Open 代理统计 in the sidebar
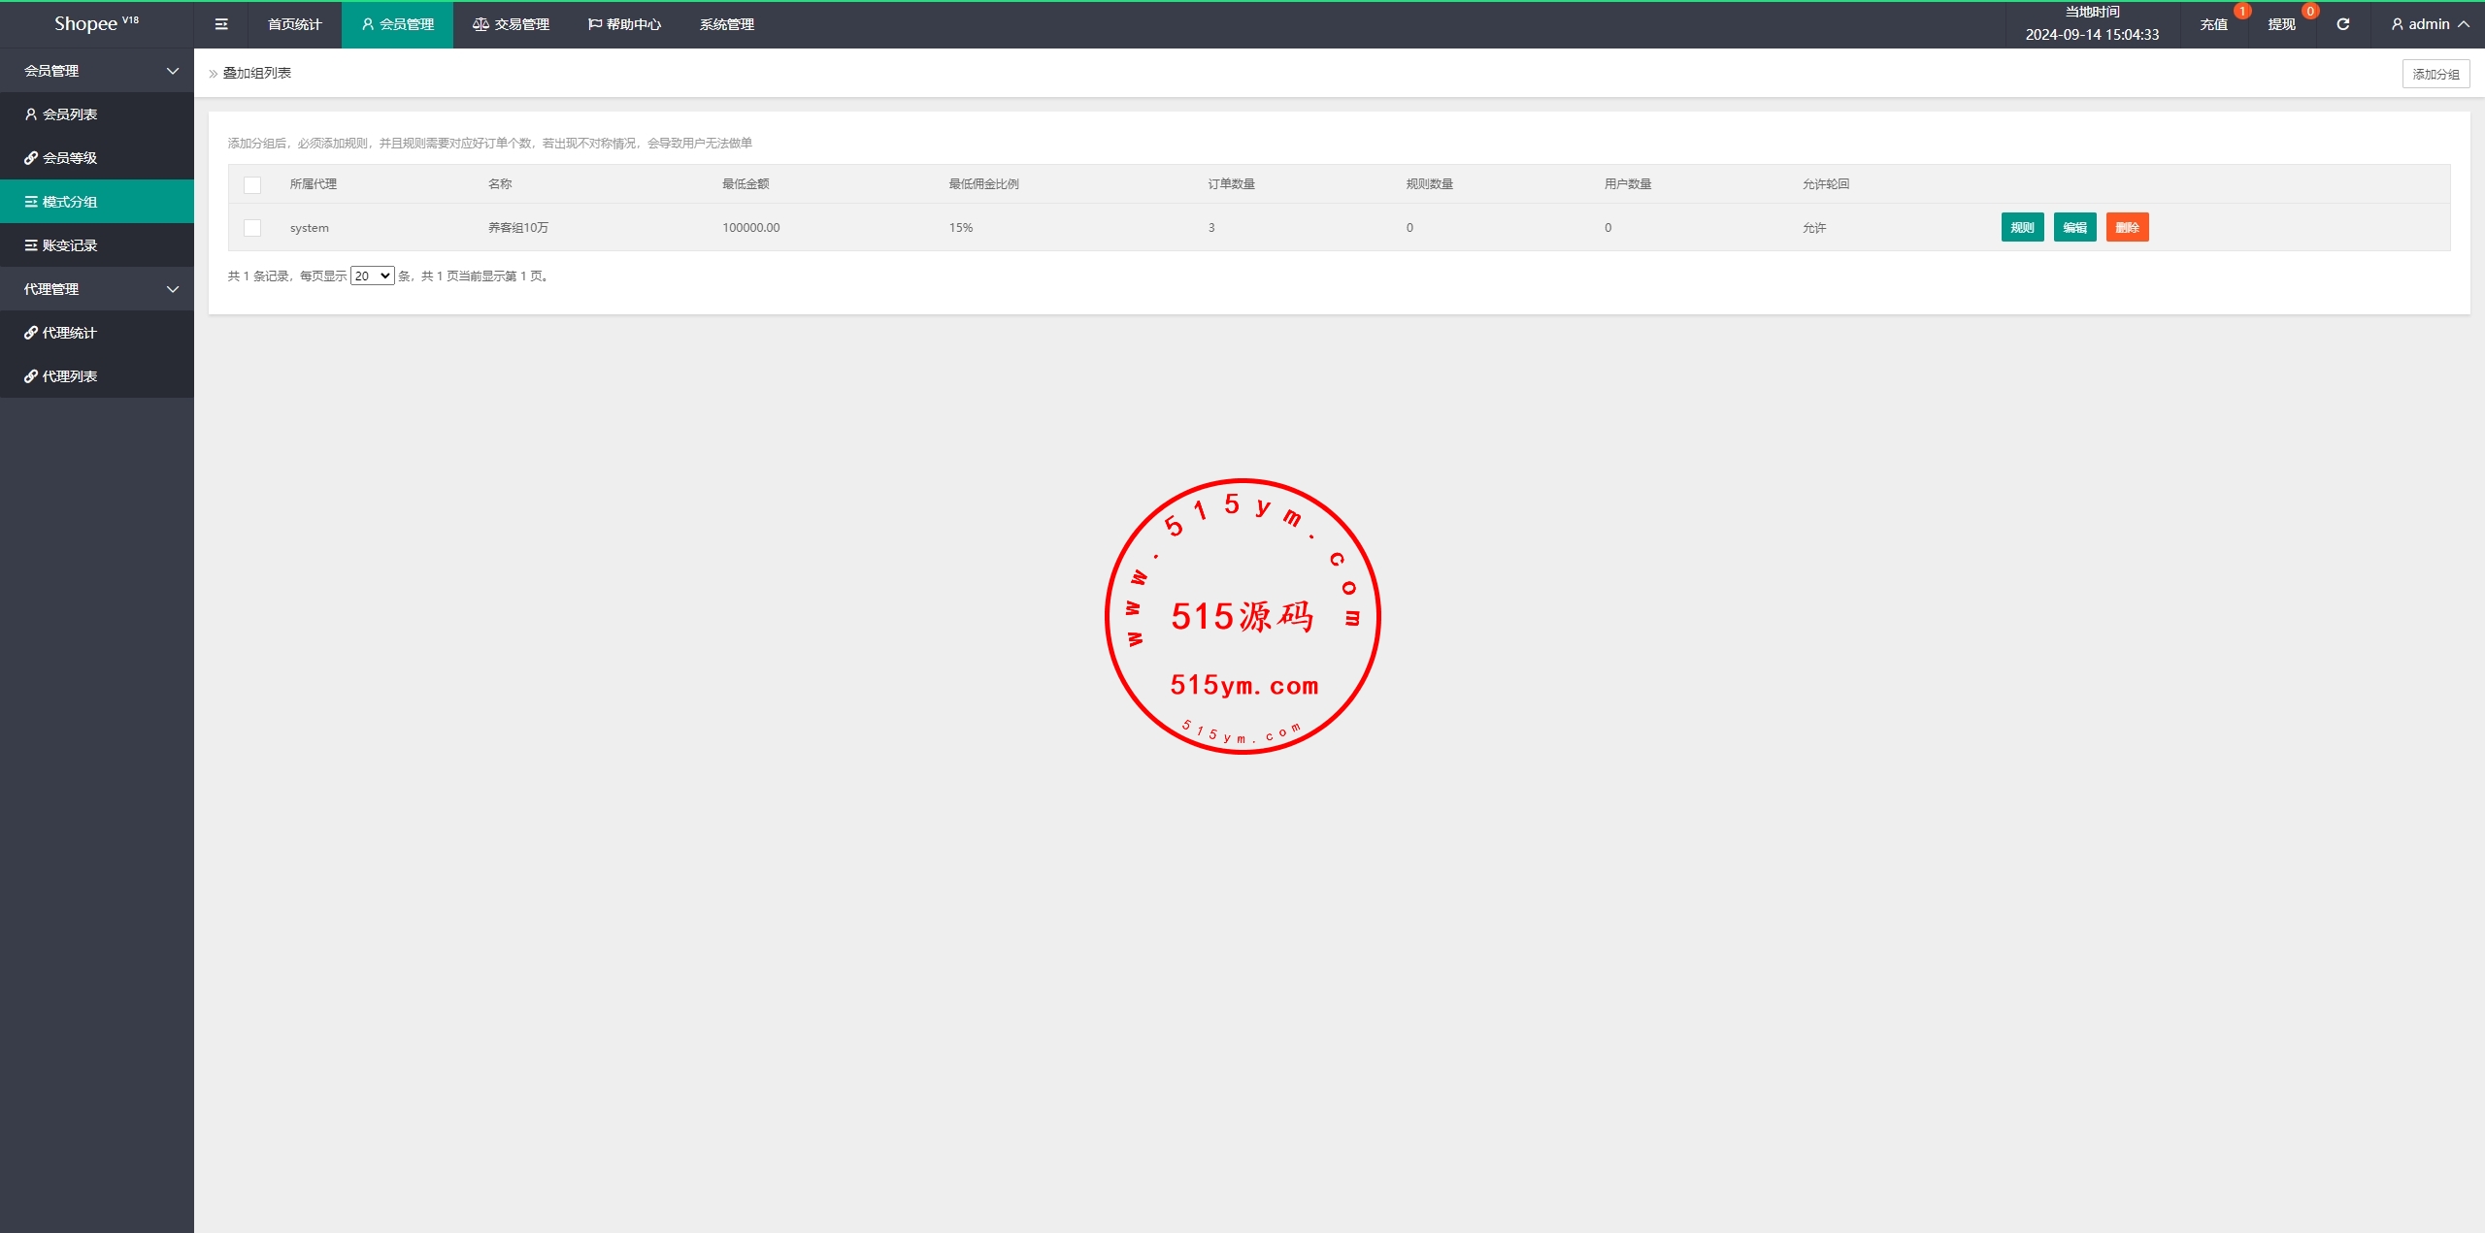2485x1233 pixels. tap(70, 333)
